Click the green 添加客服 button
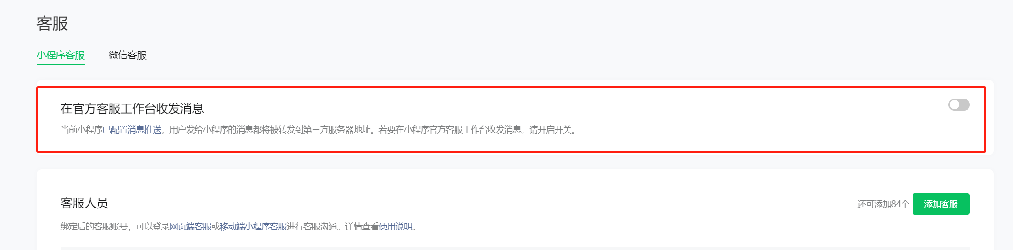Viewport: 1013px width, 250px height. point(941,204)
